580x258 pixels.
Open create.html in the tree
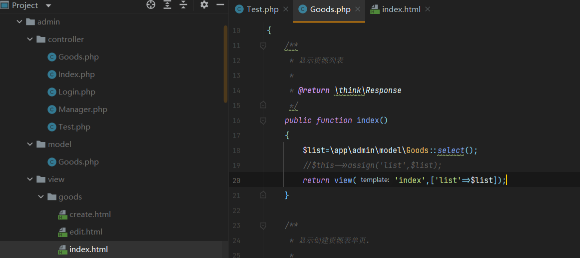(x=90, y=214)
